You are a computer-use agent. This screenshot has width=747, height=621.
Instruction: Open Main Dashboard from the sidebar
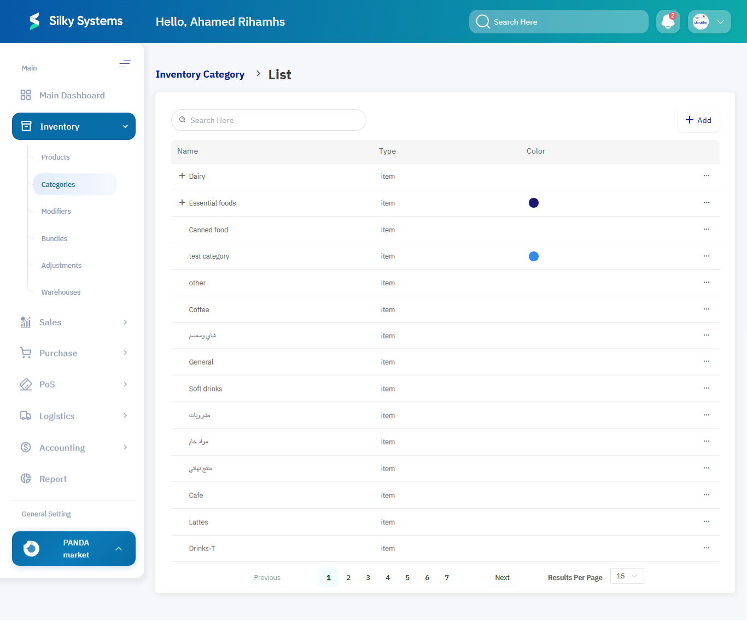coord(72,95)
